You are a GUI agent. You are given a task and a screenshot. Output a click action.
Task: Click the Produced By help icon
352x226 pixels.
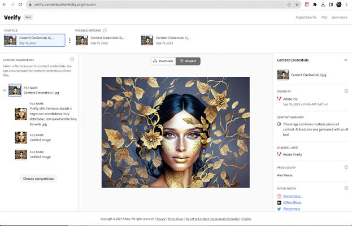(346, 167)
